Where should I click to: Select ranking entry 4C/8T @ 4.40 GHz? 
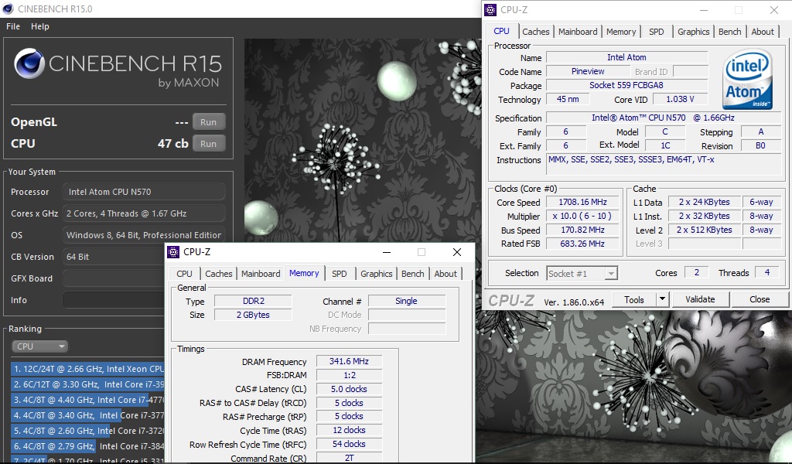pos(87,400)
